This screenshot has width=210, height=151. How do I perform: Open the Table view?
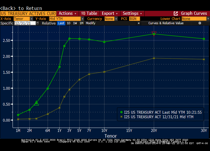point(89,13)
